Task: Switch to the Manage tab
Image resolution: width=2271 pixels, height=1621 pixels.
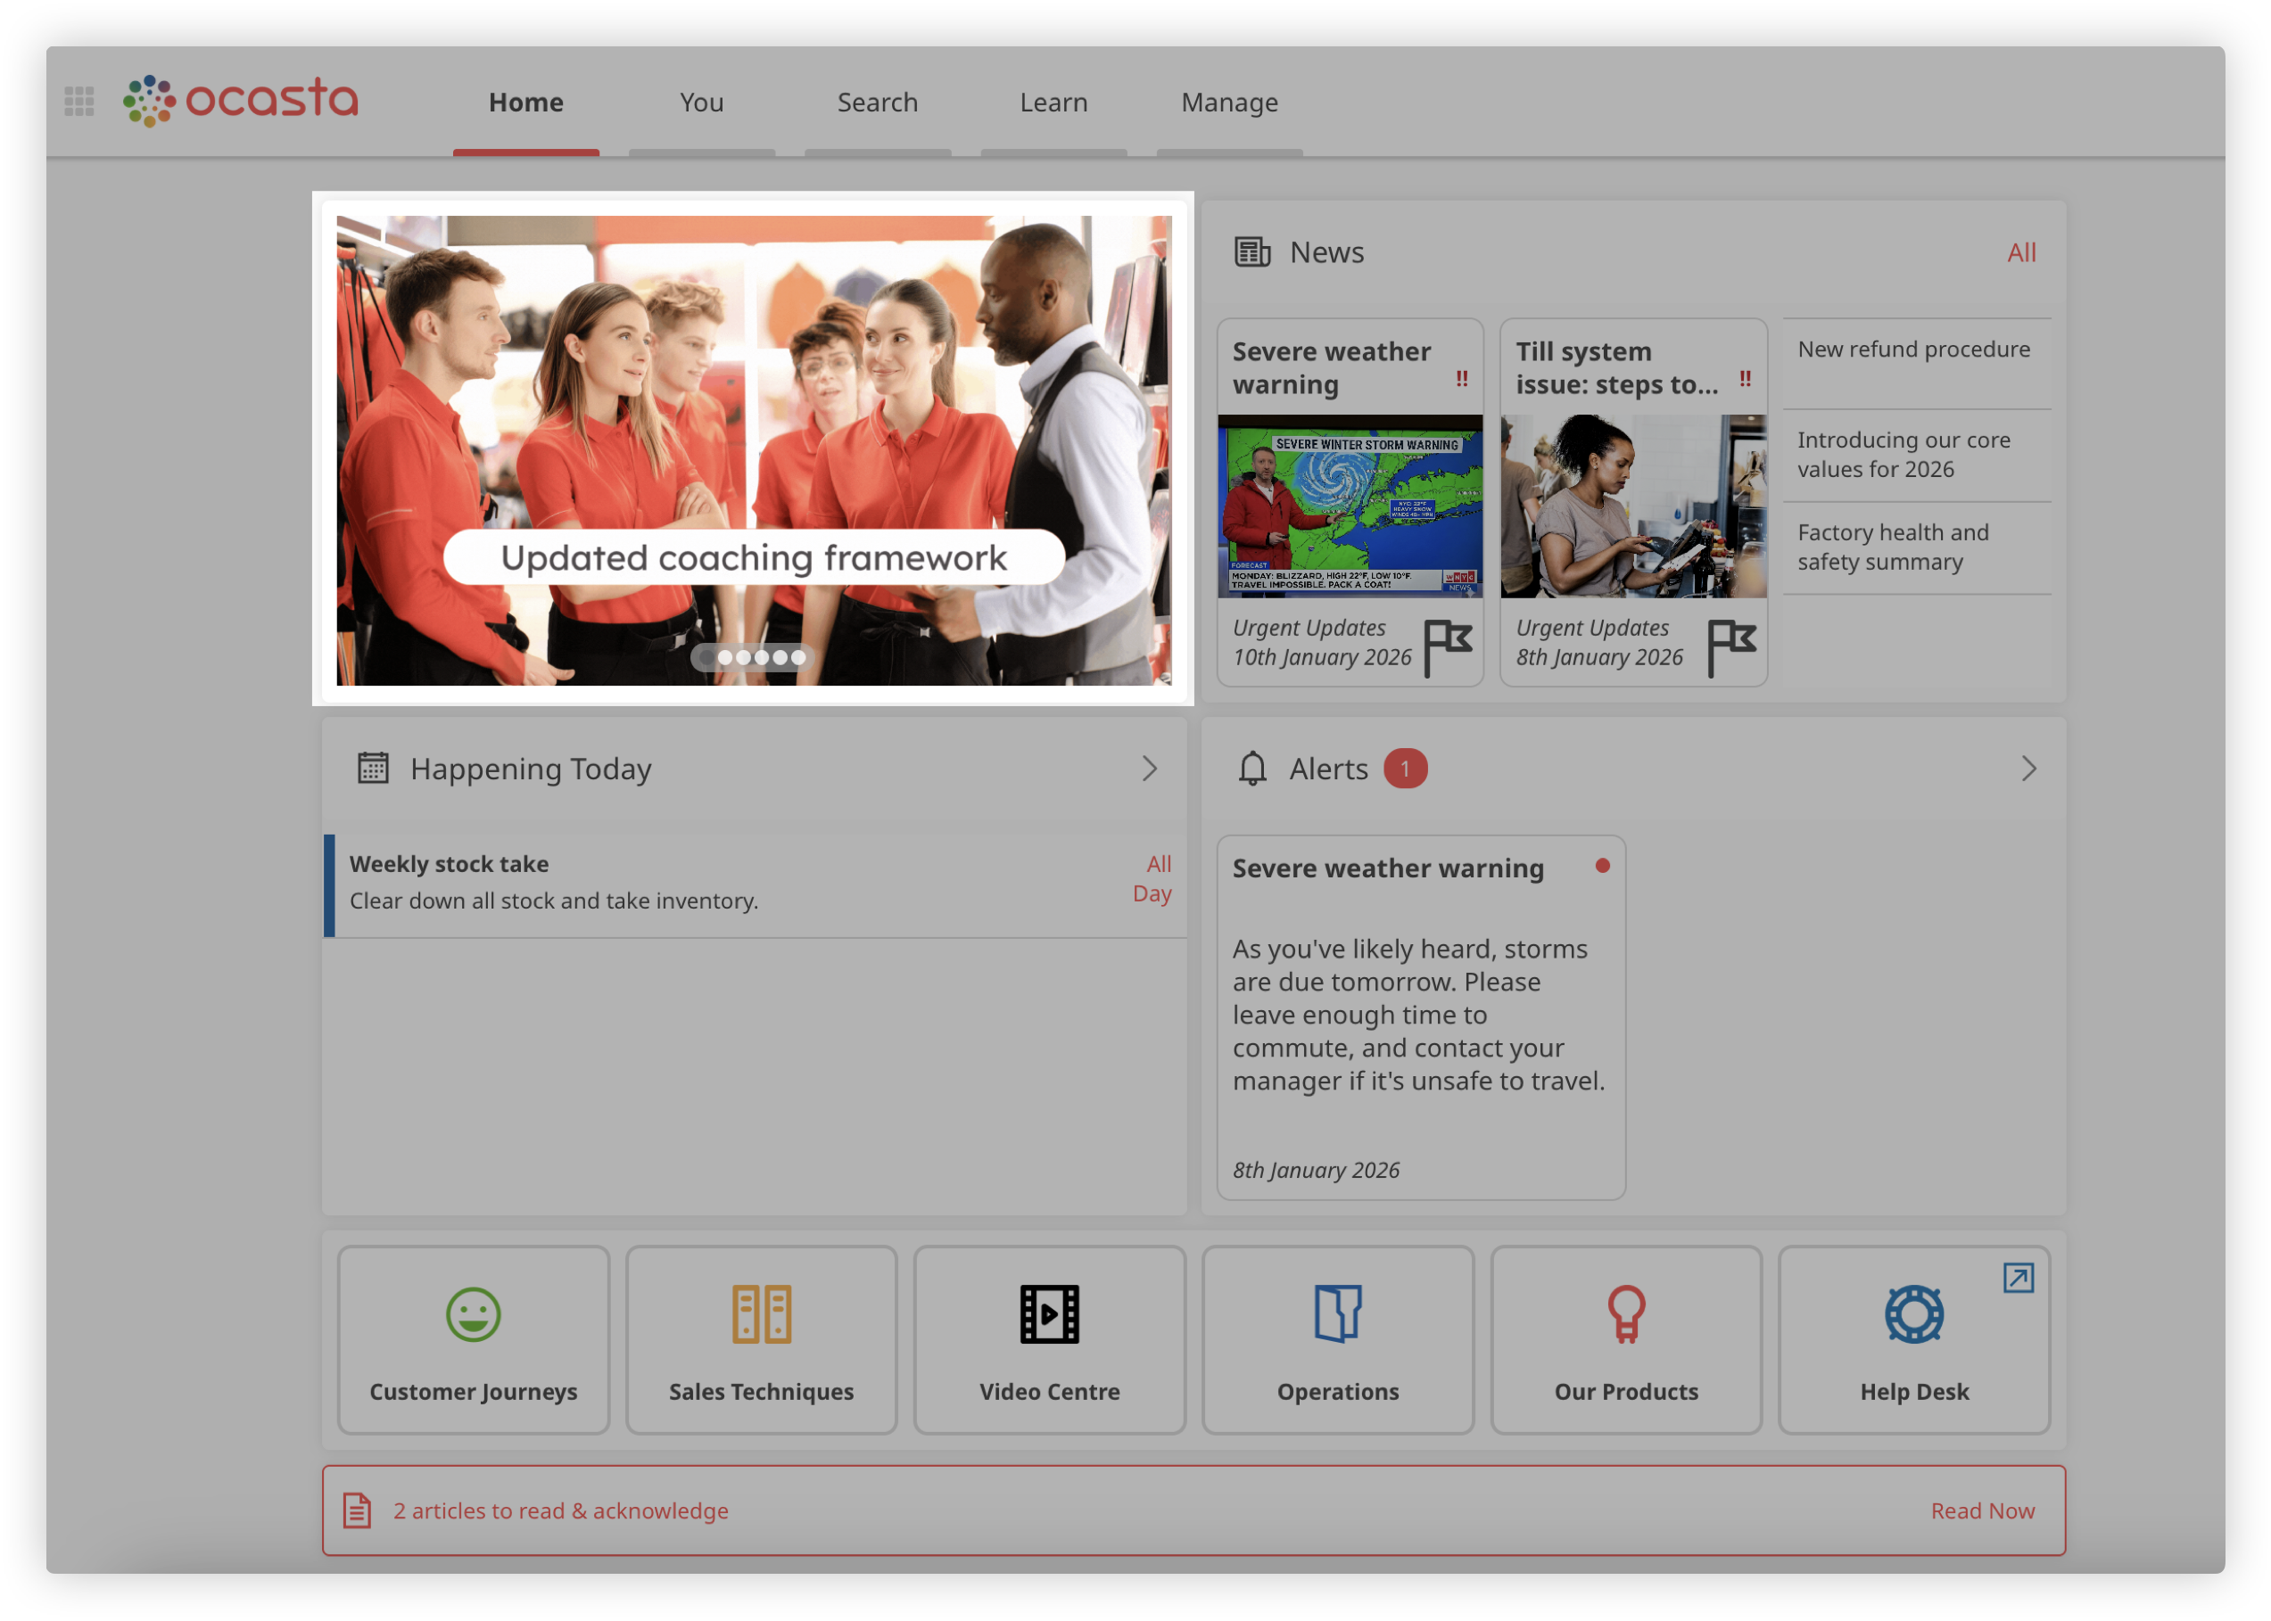Action: click(1229, 103)
